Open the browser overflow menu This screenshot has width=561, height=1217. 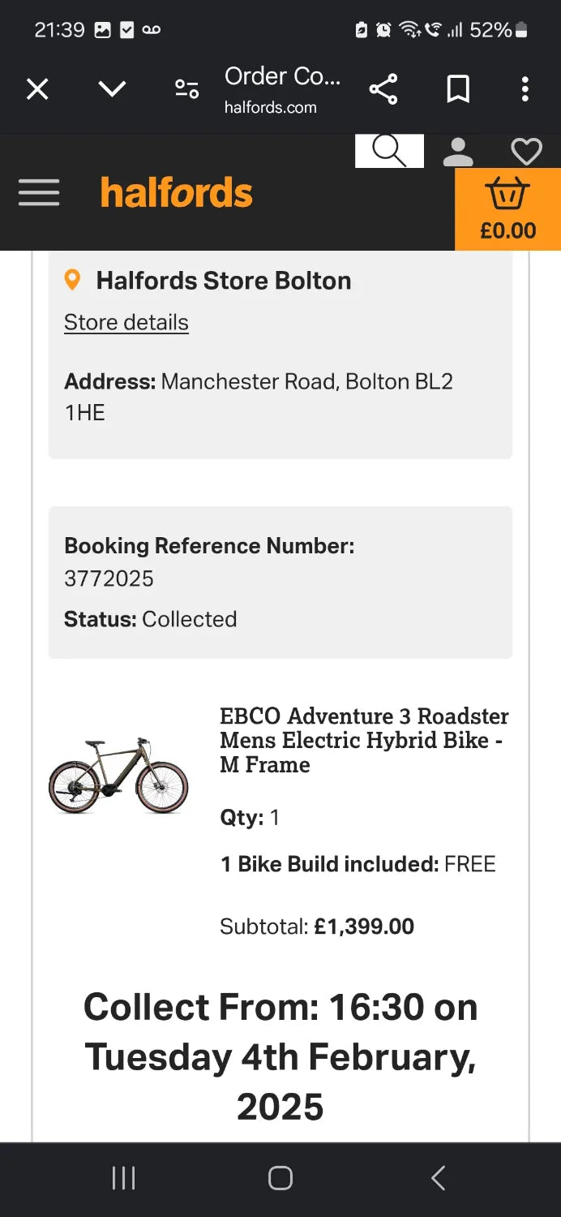(x=525, y=89)
